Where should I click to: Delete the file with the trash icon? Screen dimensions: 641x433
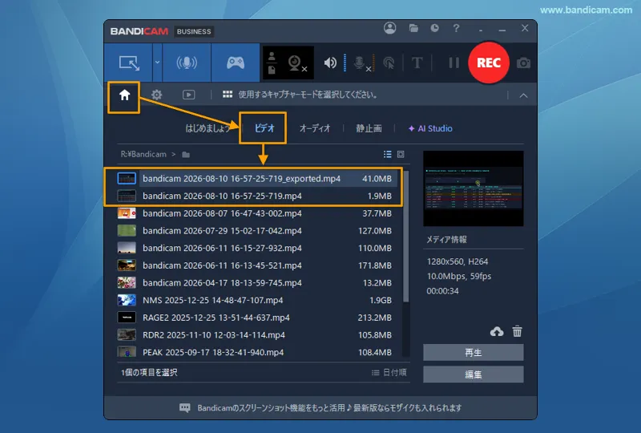coord(517,331)
